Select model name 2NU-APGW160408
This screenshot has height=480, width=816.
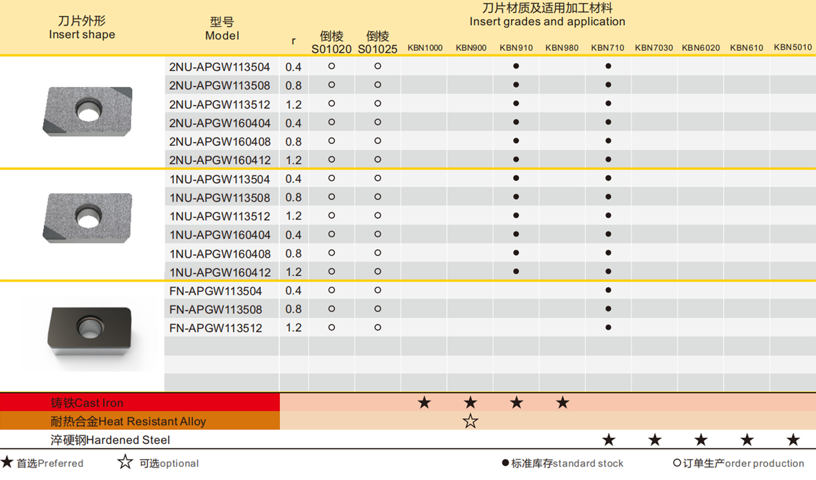coord(220,141)
